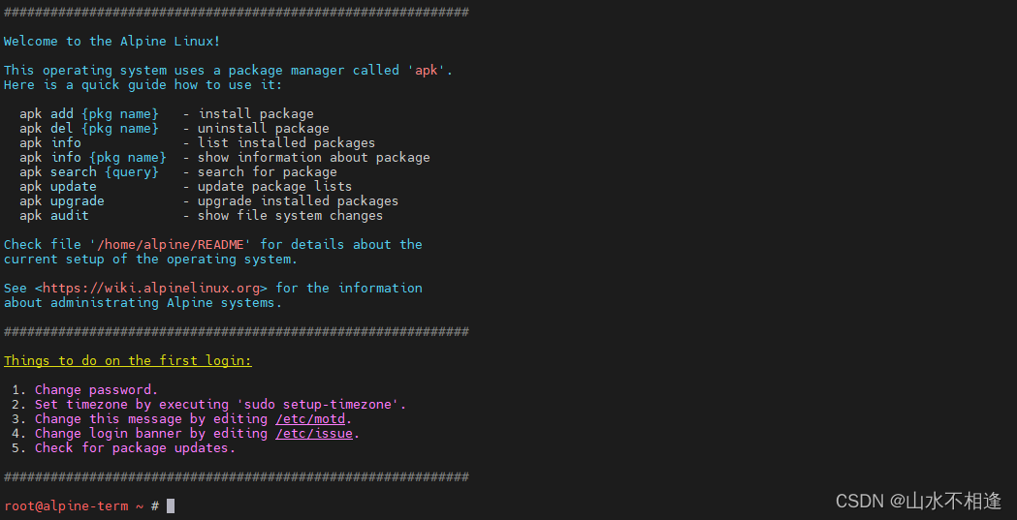Click 'Welcome to the Alpine Linux!' line
1017x520 pixels.
(x=112, y=42)
